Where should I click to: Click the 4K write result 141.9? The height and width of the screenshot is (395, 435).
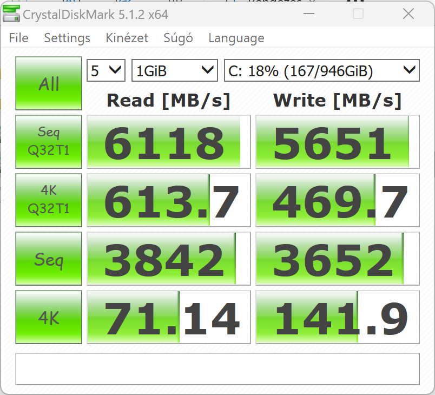pos(338,317)
